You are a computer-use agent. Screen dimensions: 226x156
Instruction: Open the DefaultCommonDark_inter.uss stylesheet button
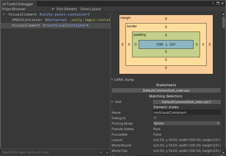point(166,91)
